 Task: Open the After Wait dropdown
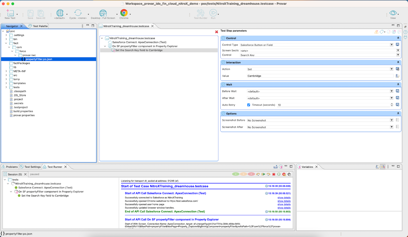[x=392, y=98]
